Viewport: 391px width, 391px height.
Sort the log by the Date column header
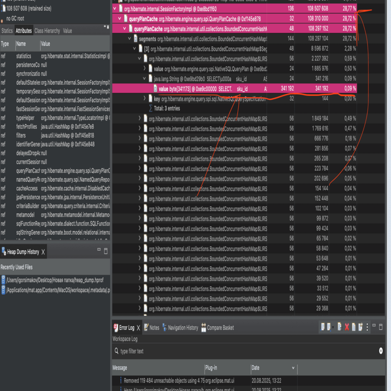tap(272, 368)
